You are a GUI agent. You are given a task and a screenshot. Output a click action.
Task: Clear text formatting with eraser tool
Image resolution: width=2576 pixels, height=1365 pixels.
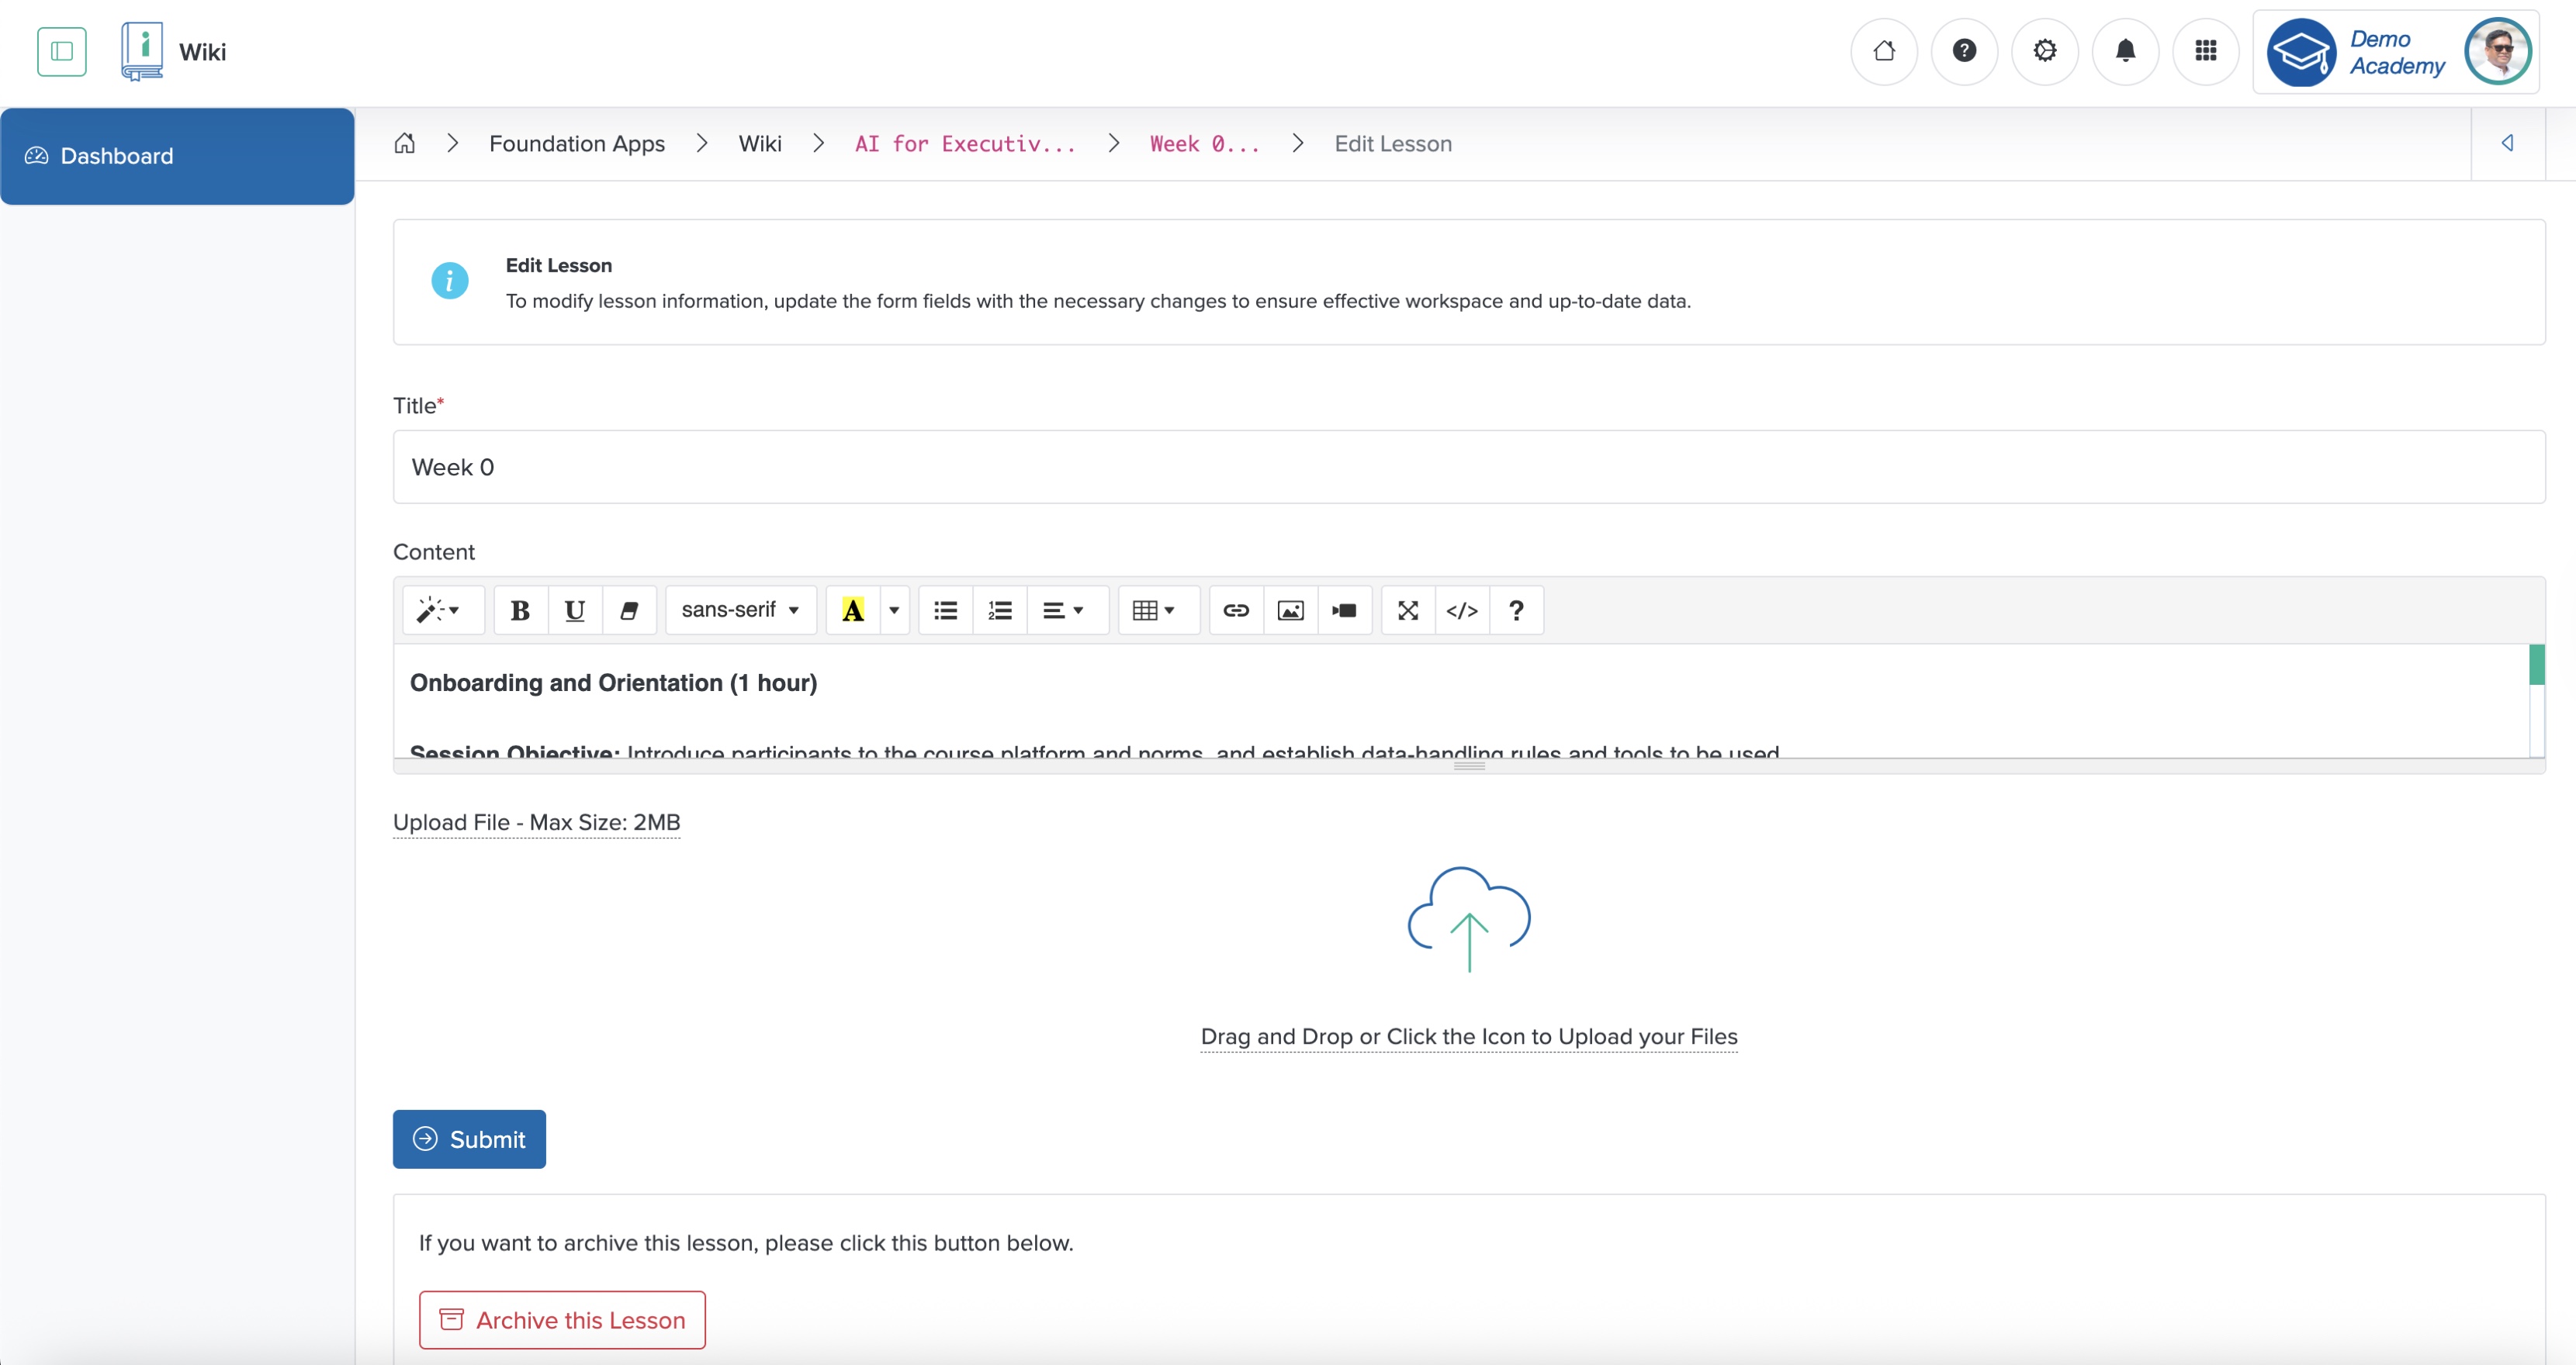[x=629, y=610]
